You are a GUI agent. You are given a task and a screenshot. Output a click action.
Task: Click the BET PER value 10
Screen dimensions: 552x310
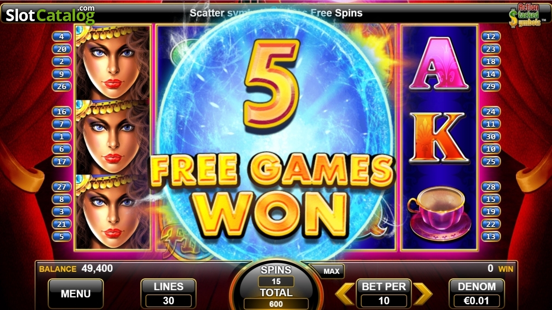(x=384, y=301)
